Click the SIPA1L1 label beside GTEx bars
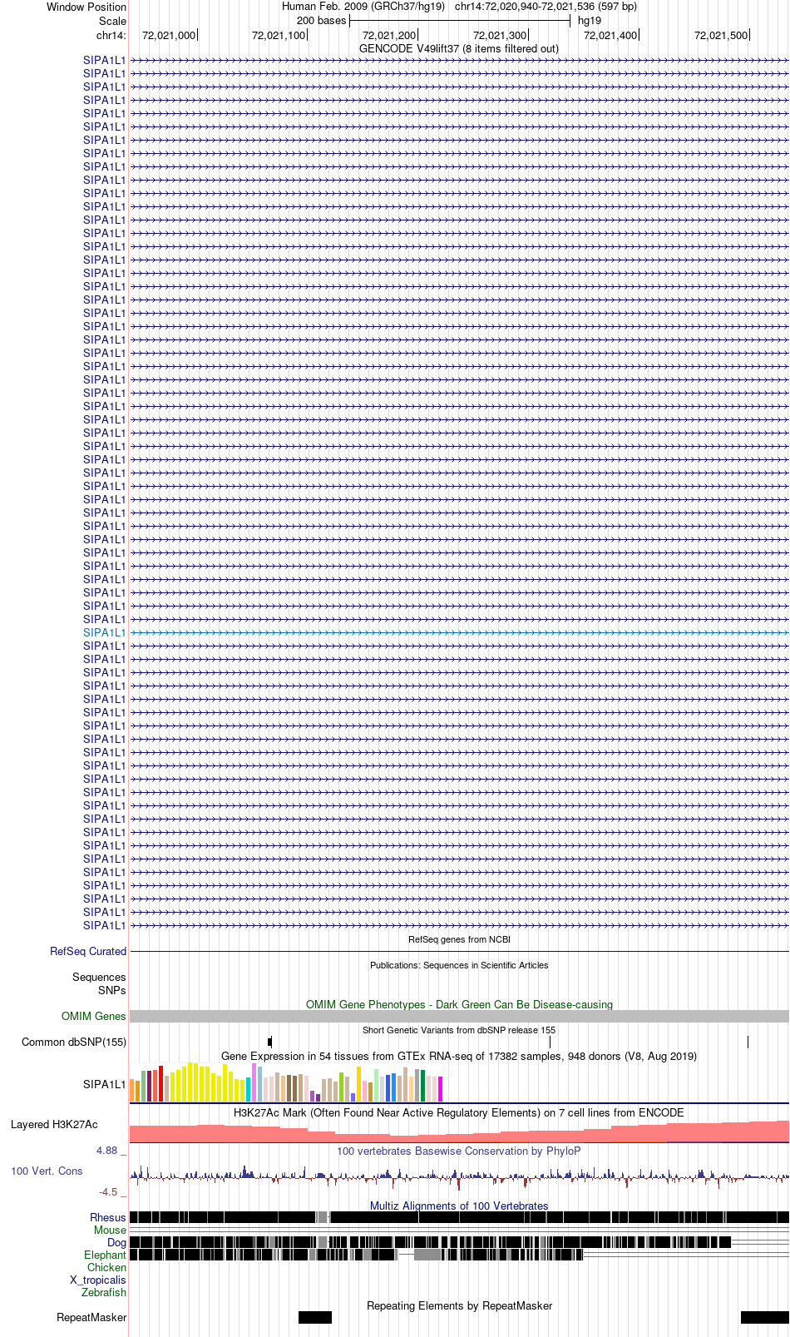The width and height of the screenshot is (790, 1337). [x=104, y=1084]
